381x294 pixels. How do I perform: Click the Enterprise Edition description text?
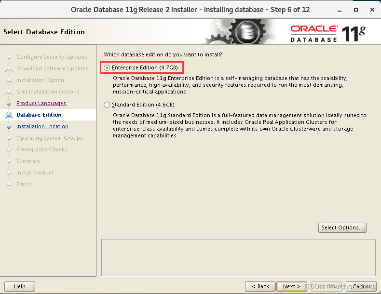click(231, 85)
